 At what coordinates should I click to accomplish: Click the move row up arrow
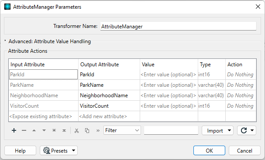tap(34, 130)
